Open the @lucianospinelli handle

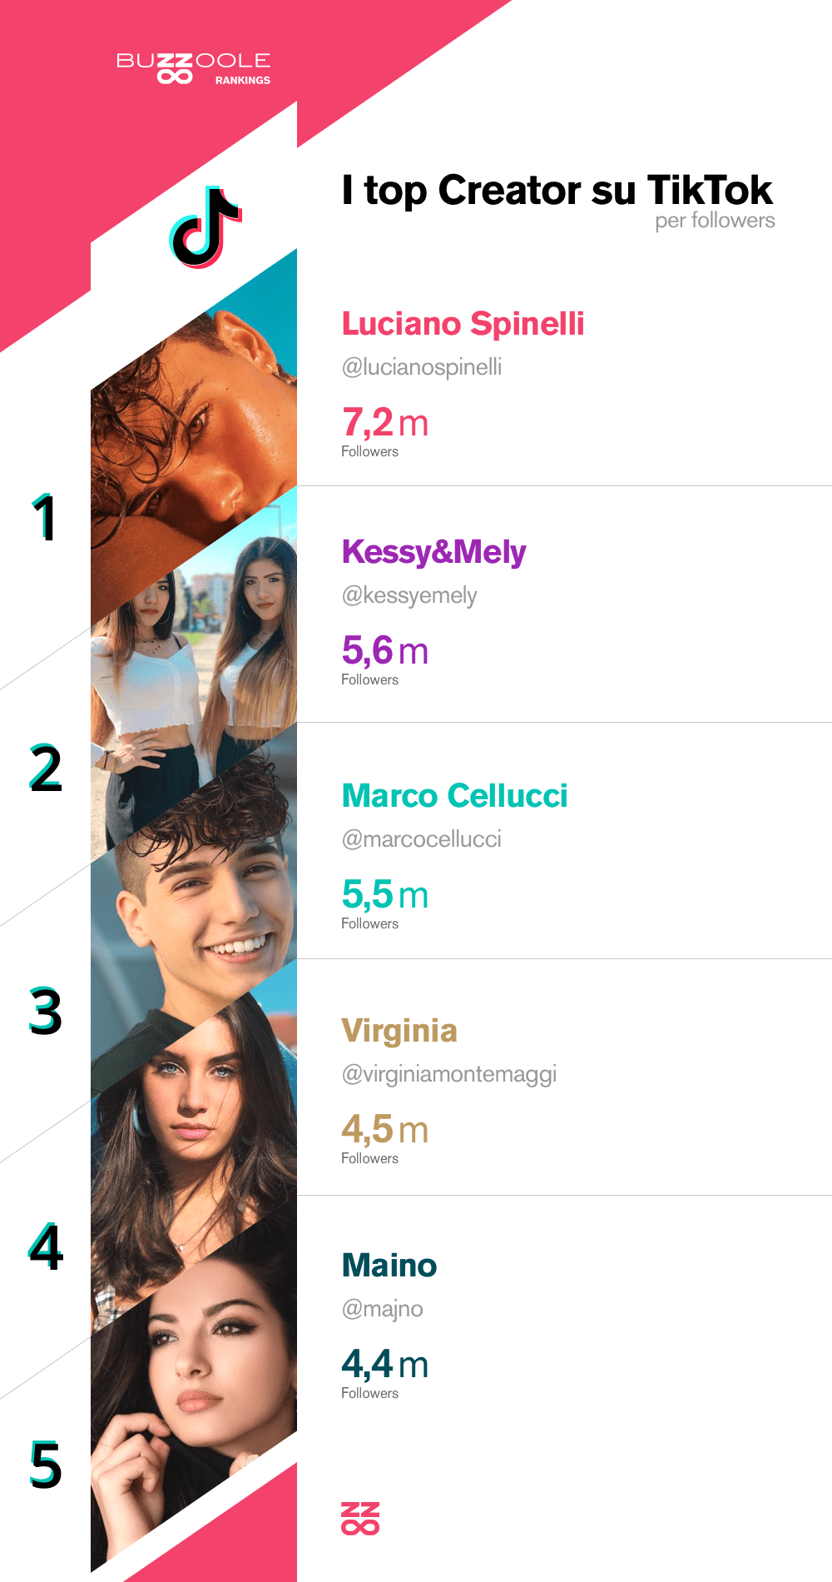coord(422,367)
